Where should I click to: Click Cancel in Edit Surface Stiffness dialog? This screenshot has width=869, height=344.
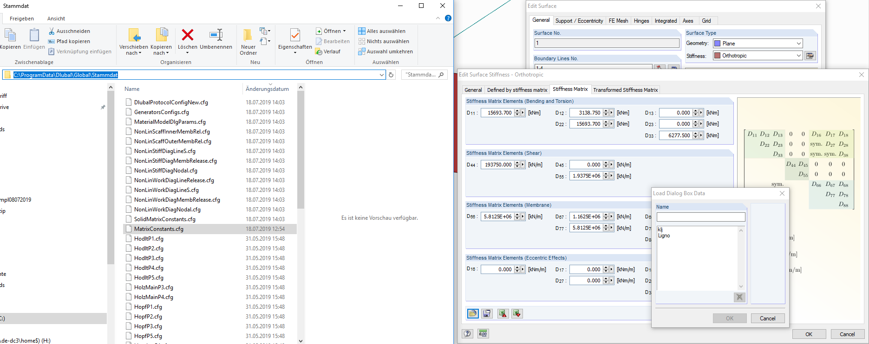click(x=847, y=334)
